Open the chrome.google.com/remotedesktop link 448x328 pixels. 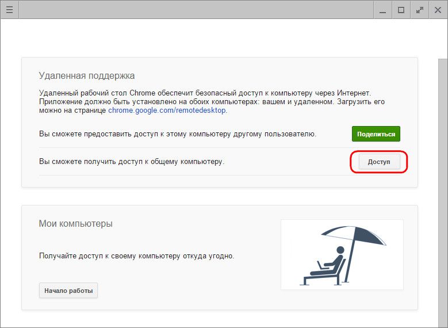pos(167,110)
